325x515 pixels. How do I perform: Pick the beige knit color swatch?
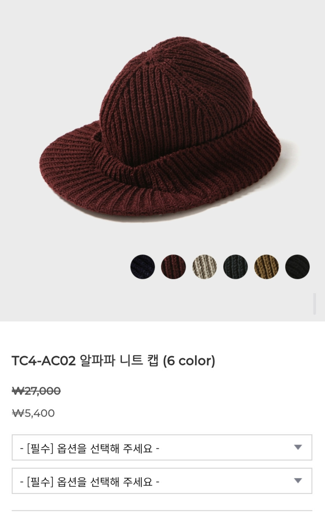(205, 267)
